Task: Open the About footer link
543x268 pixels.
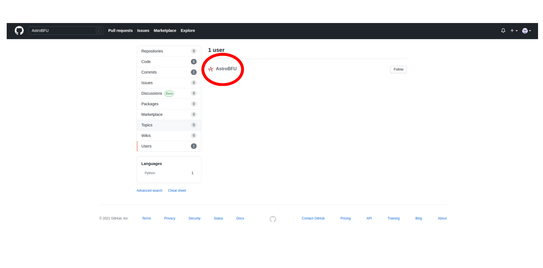Action: (442, 218)
